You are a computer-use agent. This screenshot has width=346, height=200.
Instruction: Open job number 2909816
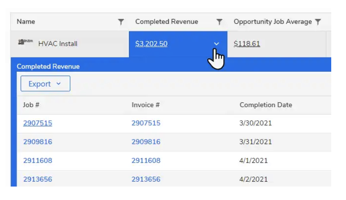38,142
